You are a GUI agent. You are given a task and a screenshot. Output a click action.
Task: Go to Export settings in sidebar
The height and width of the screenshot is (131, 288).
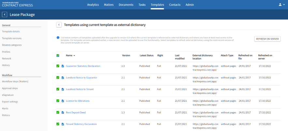[10, 101]
